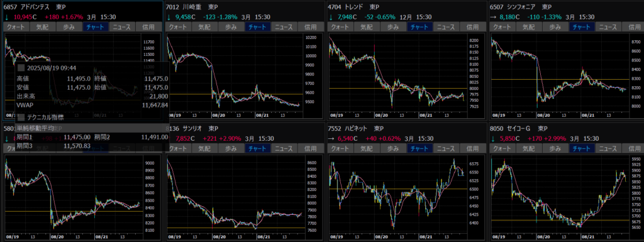Viewport: 644px width, 242px height.
Task: Click the down arrow icon beside Advantest's 10,945 price
Action: click(7, 17)
